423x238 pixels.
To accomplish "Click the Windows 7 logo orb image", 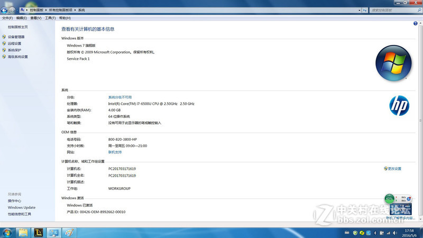I will point(393,63).
